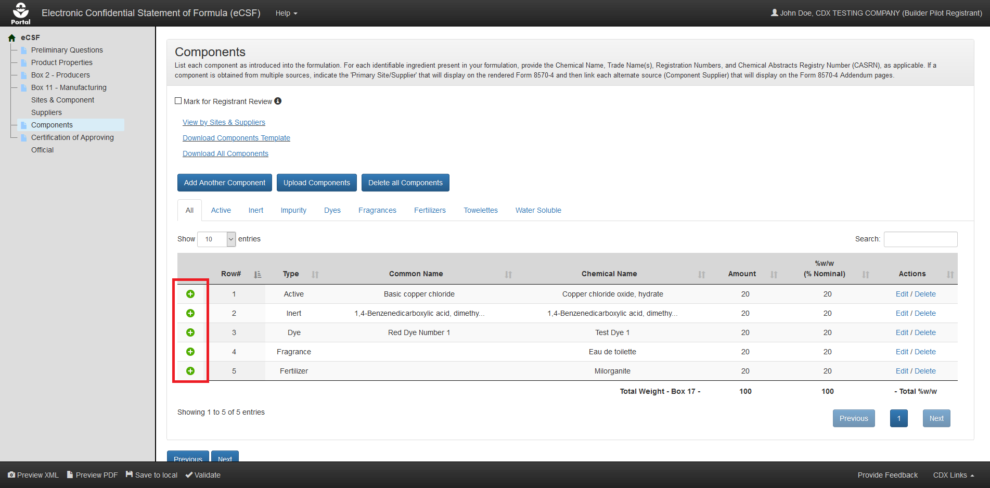
Task: Expand row 3 Red Dye plus icon
Action: coord(190,332)
